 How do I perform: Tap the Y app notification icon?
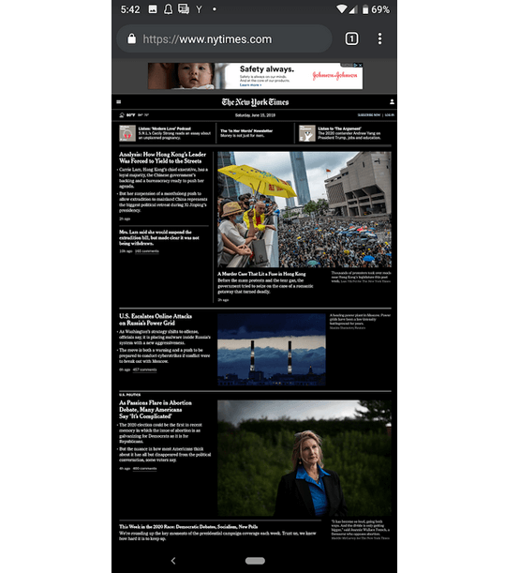pos(199,9)
